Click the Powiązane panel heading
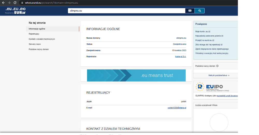This screenshot has width=259, height=135. (201, 24)
